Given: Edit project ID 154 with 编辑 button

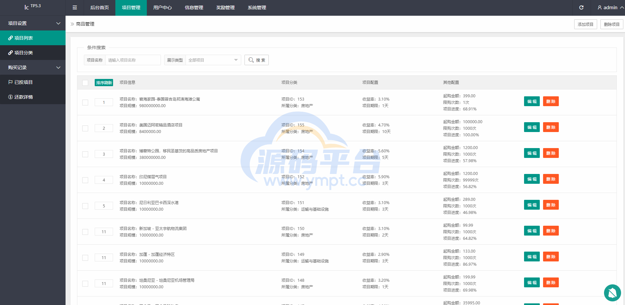Looking at the screenshot, I should point(532,153).
